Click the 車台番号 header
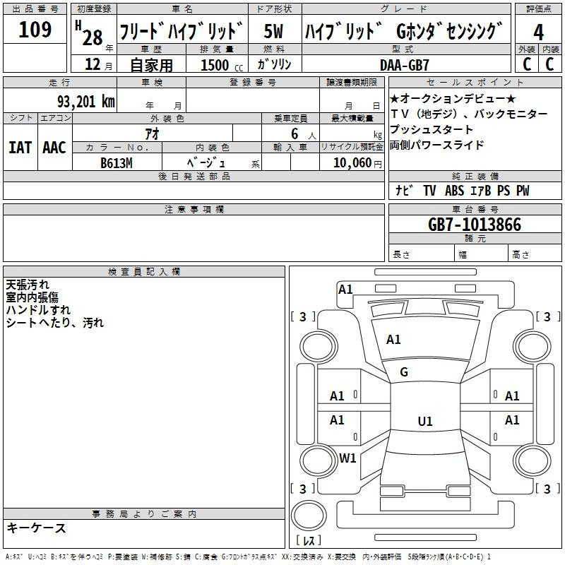The image size is (565, 565). (475, 209)
